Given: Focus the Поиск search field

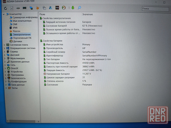Looking at the screenshot, I should 155,9.
